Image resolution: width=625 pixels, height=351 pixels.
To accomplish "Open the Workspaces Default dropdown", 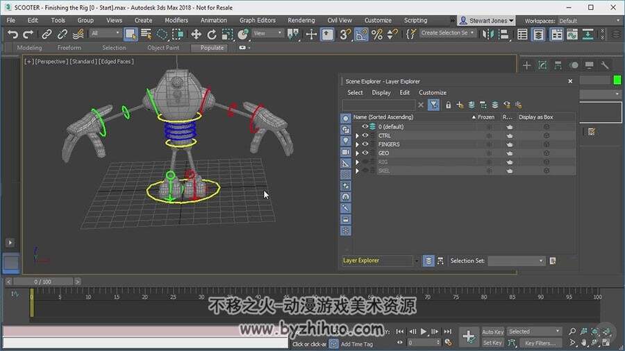I will [x=589, y=21].
